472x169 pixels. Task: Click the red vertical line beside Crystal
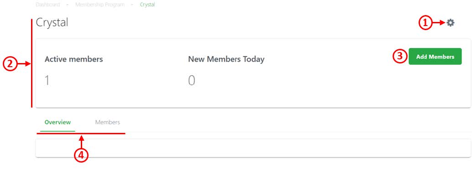pyautogui.click(x=31, y=63)
